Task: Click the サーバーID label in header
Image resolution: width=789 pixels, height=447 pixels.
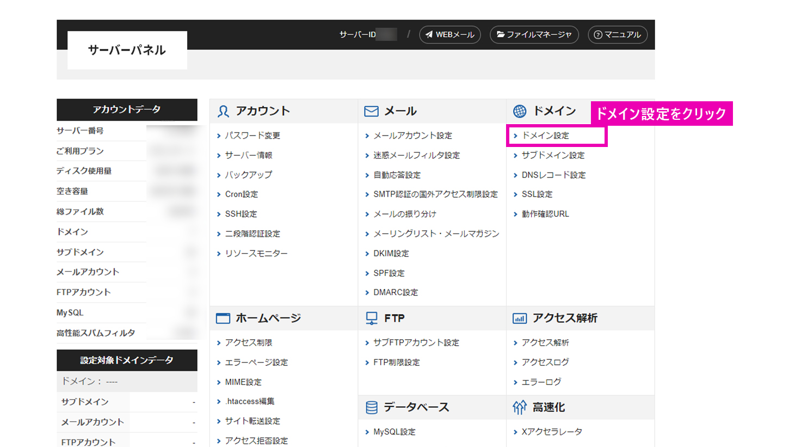Action: click(x=357, y=35)
